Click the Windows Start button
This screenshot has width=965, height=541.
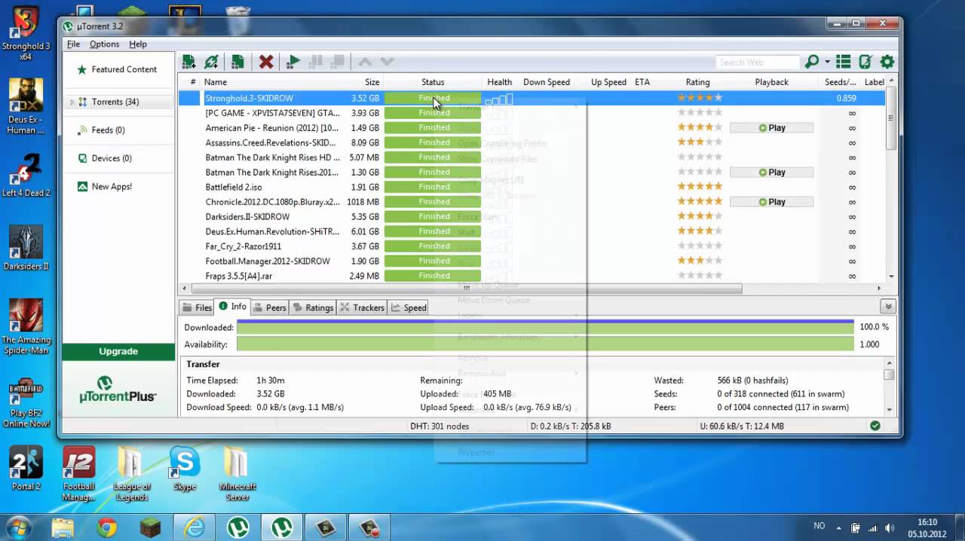tap(18, 527)
